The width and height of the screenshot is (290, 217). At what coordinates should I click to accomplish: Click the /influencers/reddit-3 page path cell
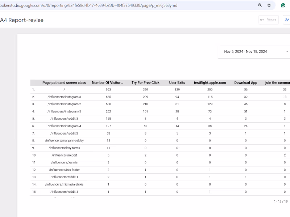pos(64,119)
